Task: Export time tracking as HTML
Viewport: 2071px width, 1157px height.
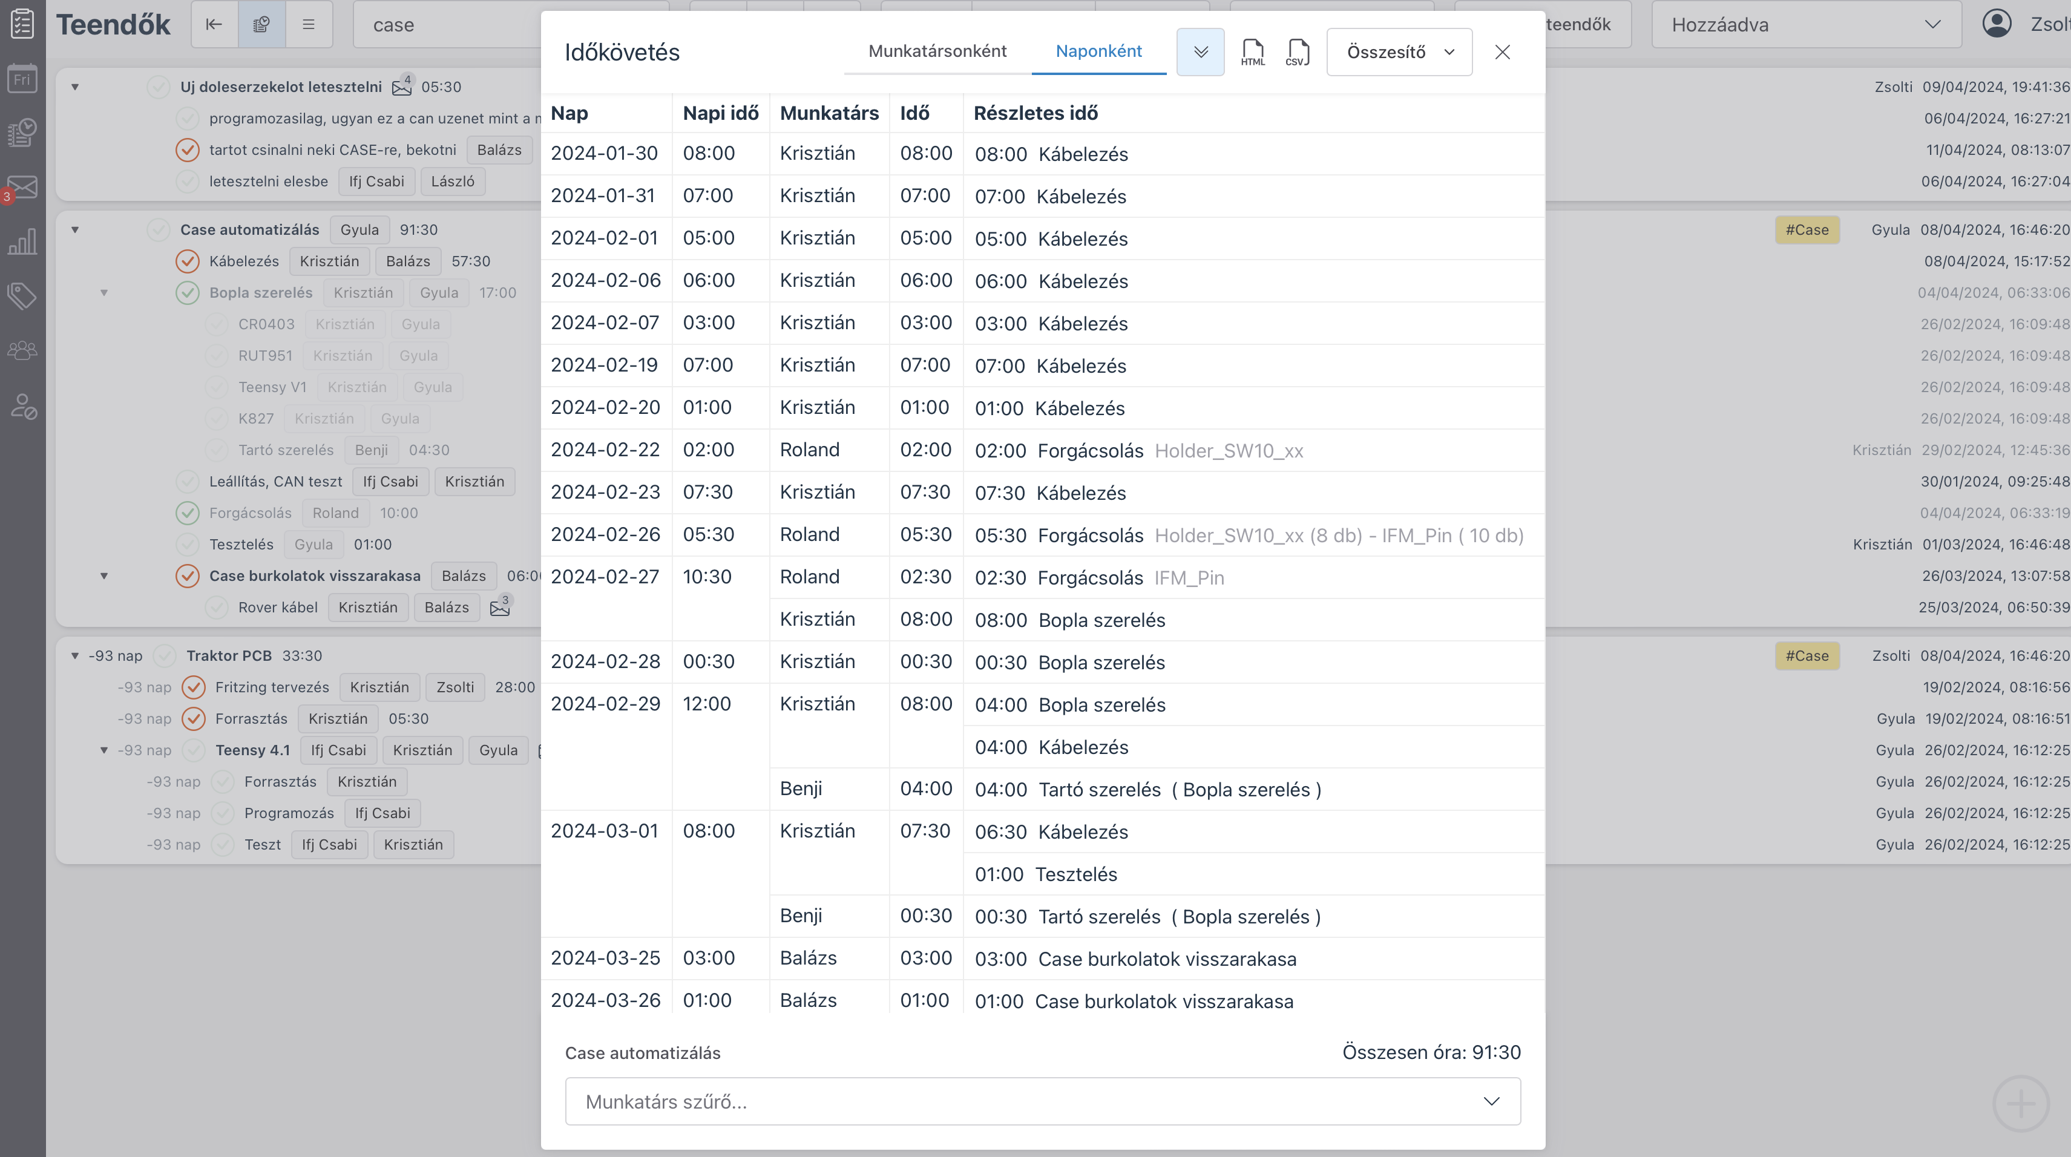Action: click(x=1253, y=51)
